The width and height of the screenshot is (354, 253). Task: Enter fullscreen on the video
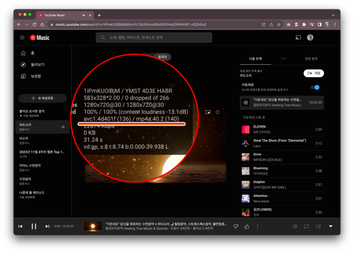click(217, 112)
